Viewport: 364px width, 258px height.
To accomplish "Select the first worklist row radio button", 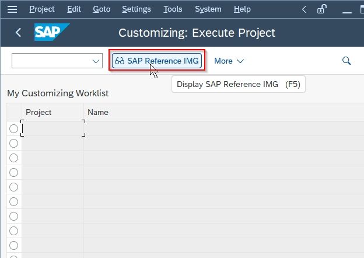I will (13, 128).
